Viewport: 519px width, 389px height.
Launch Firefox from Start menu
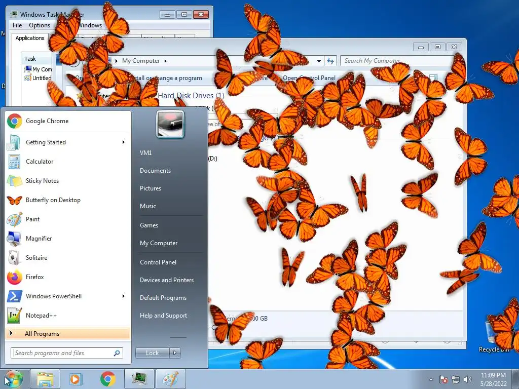68,277
